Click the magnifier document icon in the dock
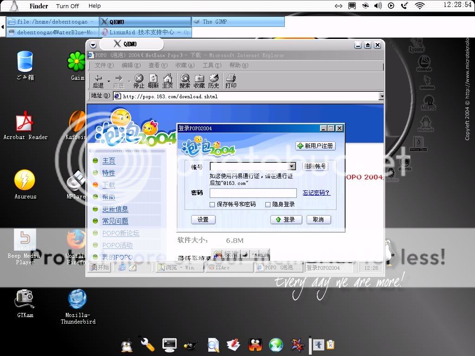The height and width of the screenshot is (356, 475). 213,345
